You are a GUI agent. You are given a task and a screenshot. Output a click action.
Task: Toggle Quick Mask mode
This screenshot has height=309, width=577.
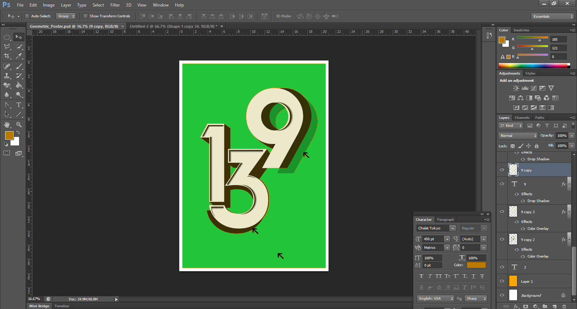click(7, 153)
